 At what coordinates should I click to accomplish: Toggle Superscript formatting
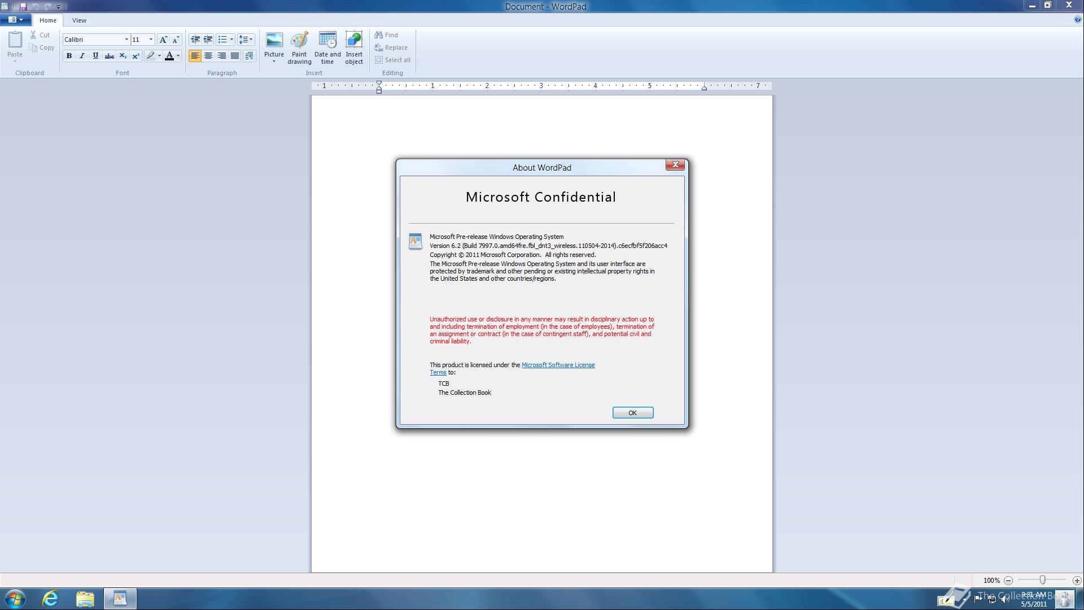(135, 56)
